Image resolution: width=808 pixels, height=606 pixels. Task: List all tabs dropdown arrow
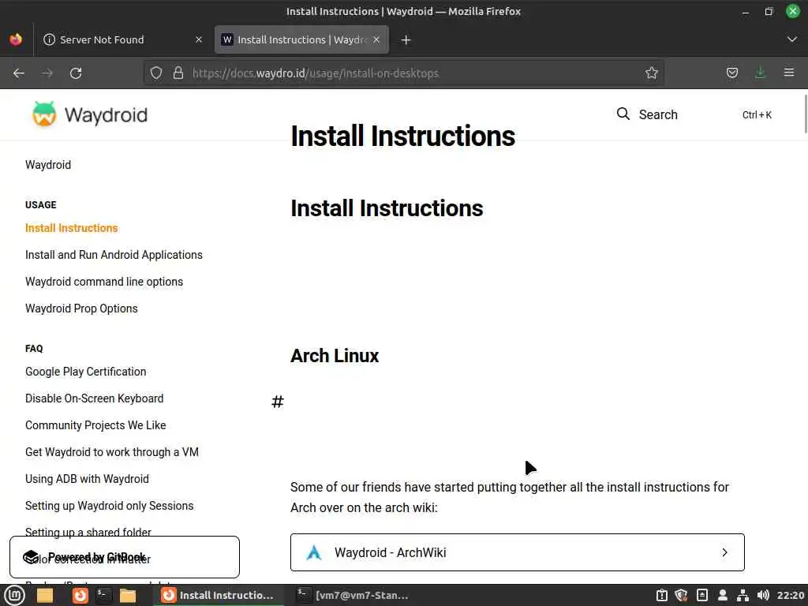(x=792, y=39)
